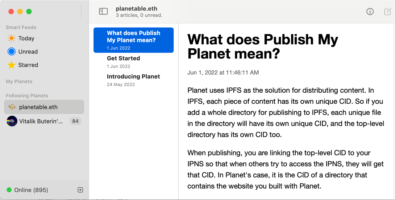Open Vitalik Buterin's planet

tap(41, 121)
